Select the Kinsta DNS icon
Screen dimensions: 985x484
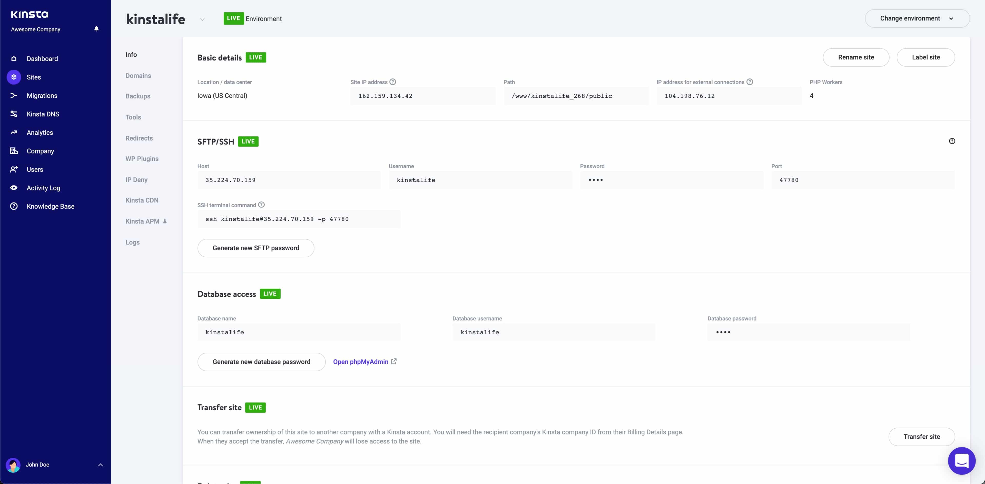(x=14, y=114)
